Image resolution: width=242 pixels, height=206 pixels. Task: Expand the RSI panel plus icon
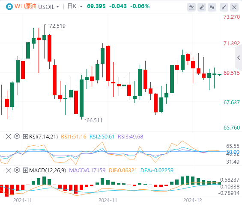(25, 136)
